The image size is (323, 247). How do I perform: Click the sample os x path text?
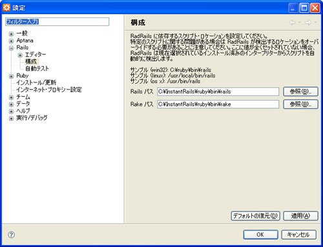coord(165,81)
